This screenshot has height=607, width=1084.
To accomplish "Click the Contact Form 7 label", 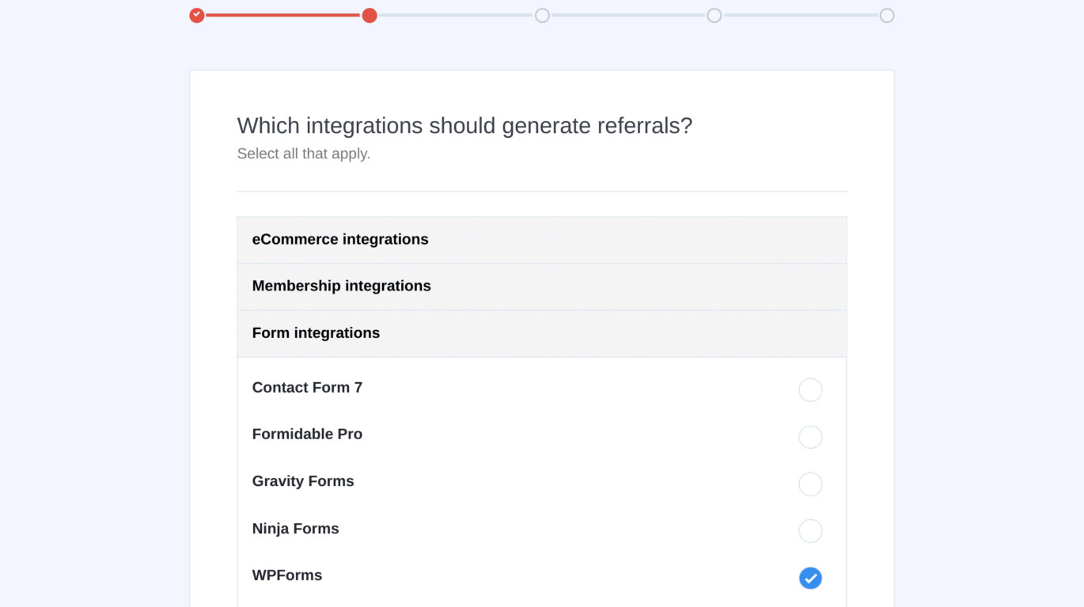I will [307, 388].
